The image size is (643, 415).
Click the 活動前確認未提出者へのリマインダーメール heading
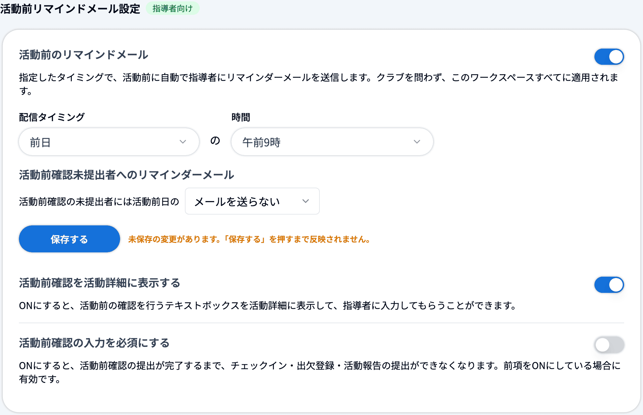tap(127, 175)
